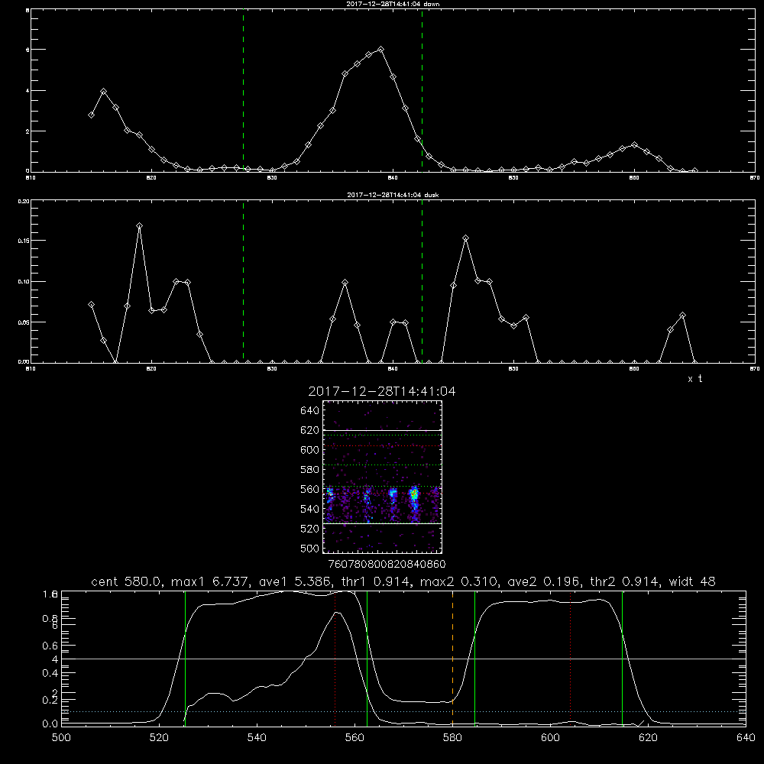Click the blue dotted threshold line in bottom plot
The image size is (764, 764).
[x=403, y=712]
